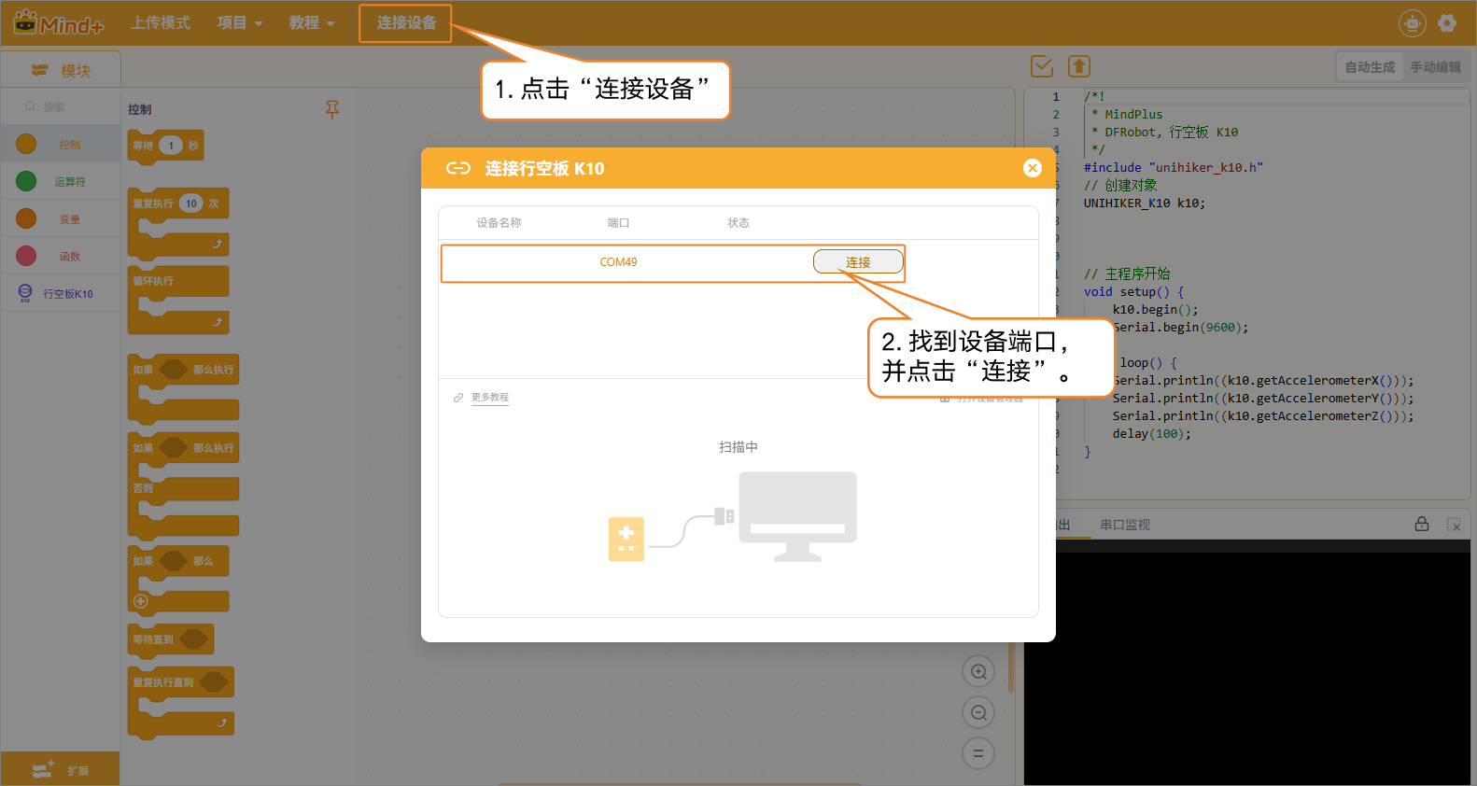Click the upload-to-device arrow icon
The height and width of the screenshot is (786, 1477).
(1079, 66)
